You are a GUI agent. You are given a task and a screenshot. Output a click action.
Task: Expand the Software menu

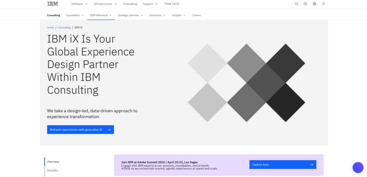coord(80,4)
